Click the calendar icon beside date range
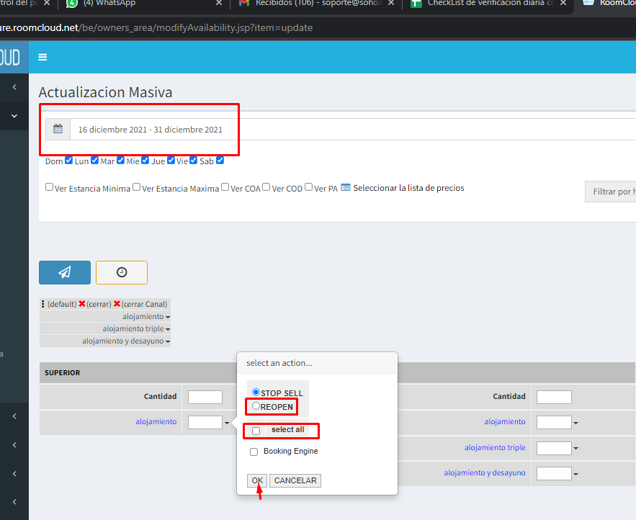 58,130
